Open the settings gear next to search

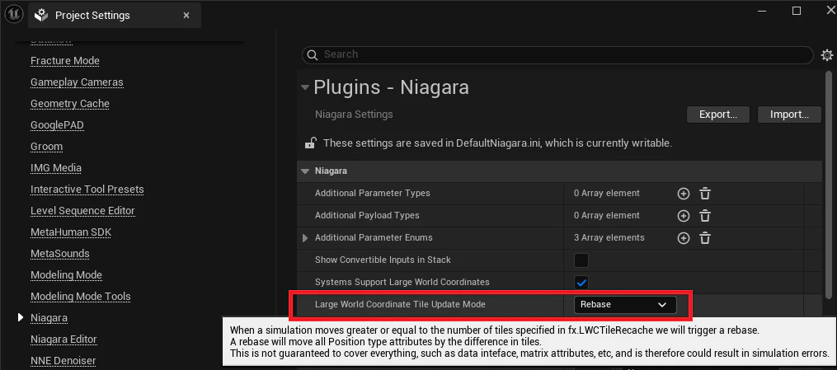[827, 54]
